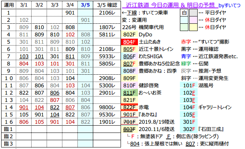Click the 810F 健診啓発 legend cell
The image size is (245, 149).
pos(129,85)
